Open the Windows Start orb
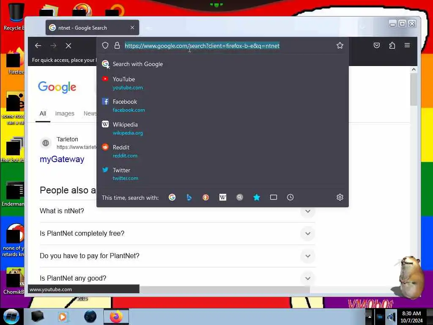The width and height of the screenshot is (433, 325). [11, 317]
